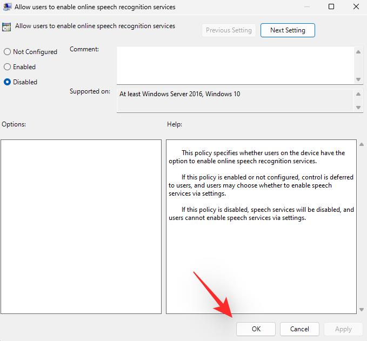Close the policy settings window
The image size is (367, 341).
point(356,6)
